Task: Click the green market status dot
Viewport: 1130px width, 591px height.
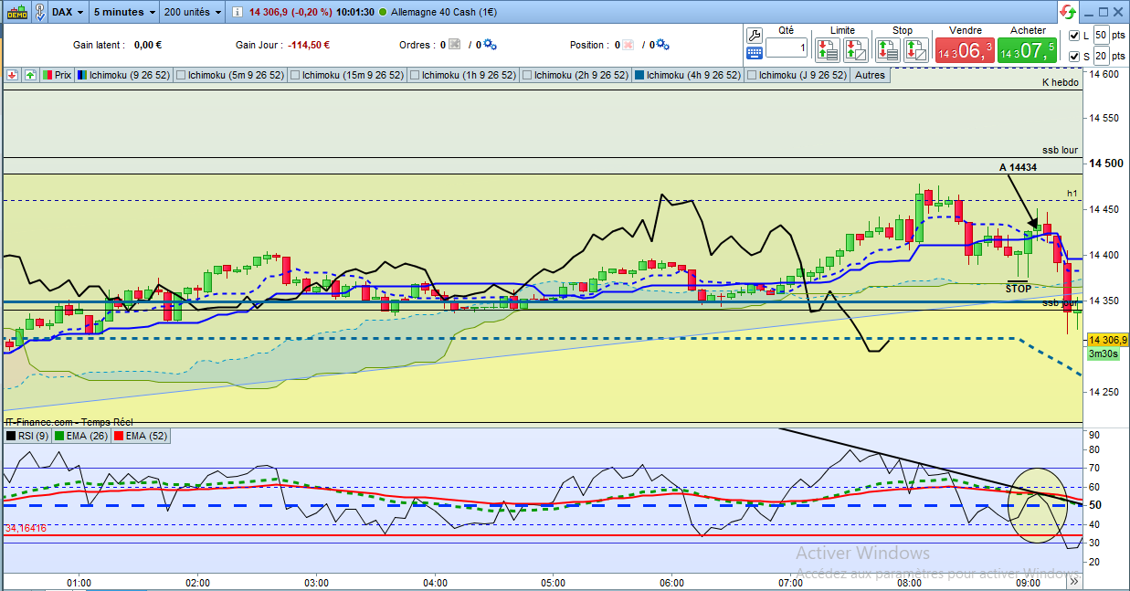Action: (x=382, y=12)
